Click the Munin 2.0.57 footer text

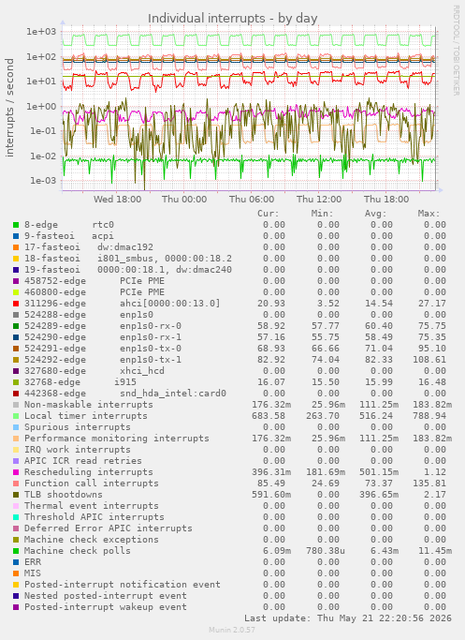tap(232, 630)
